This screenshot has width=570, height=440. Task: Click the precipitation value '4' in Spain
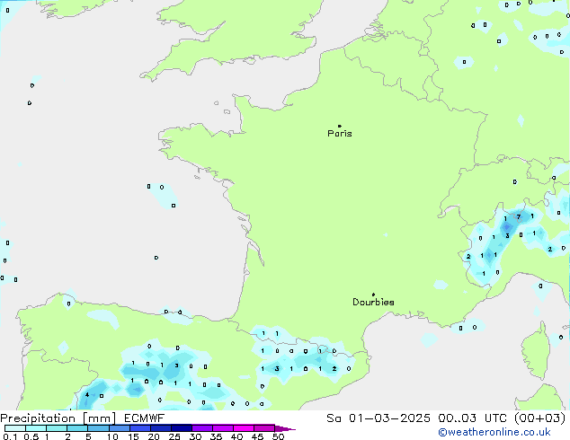pos(87,395)
